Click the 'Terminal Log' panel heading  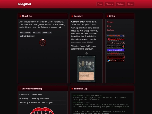(81, 89)
